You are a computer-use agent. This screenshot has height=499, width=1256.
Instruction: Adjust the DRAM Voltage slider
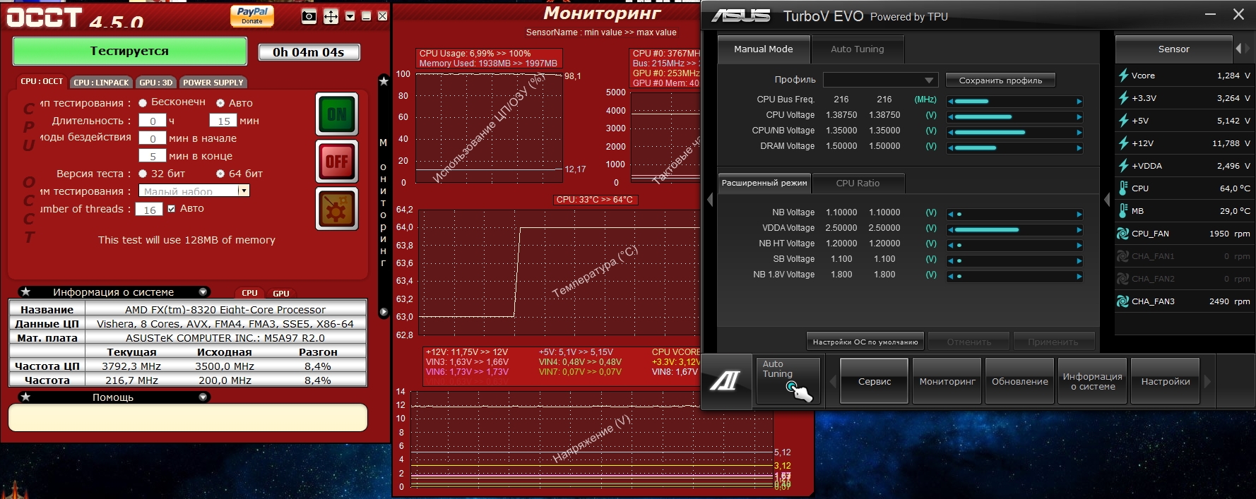pos(1015,148)
